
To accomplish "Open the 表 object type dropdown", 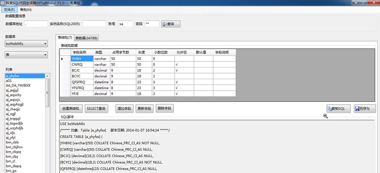I will coord(26,55).
